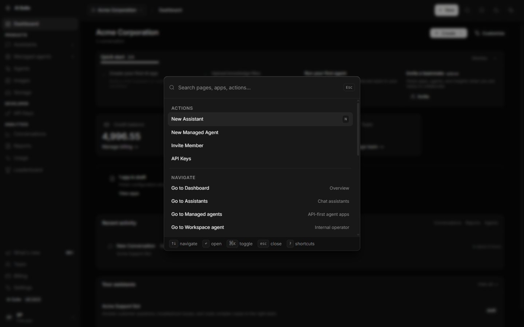Screen dimensions: 524x327
Task: Click the 'navigate' label in the footer
Action: (x=188, y=244)
